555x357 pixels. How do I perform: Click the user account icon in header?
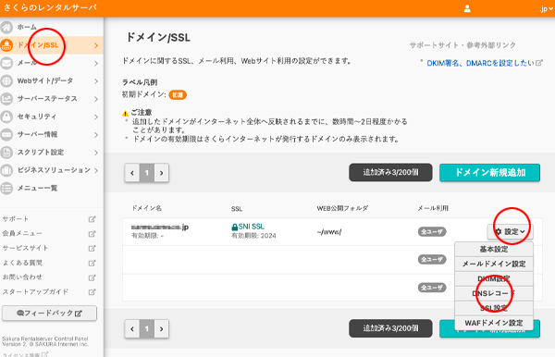pyautogui.click(x=467, y=9)
